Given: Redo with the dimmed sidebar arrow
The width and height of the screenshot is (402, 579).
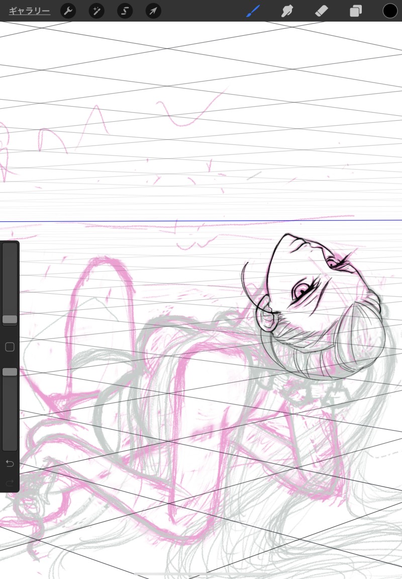Looking at the screenshot, I should (x=10, y=482).
